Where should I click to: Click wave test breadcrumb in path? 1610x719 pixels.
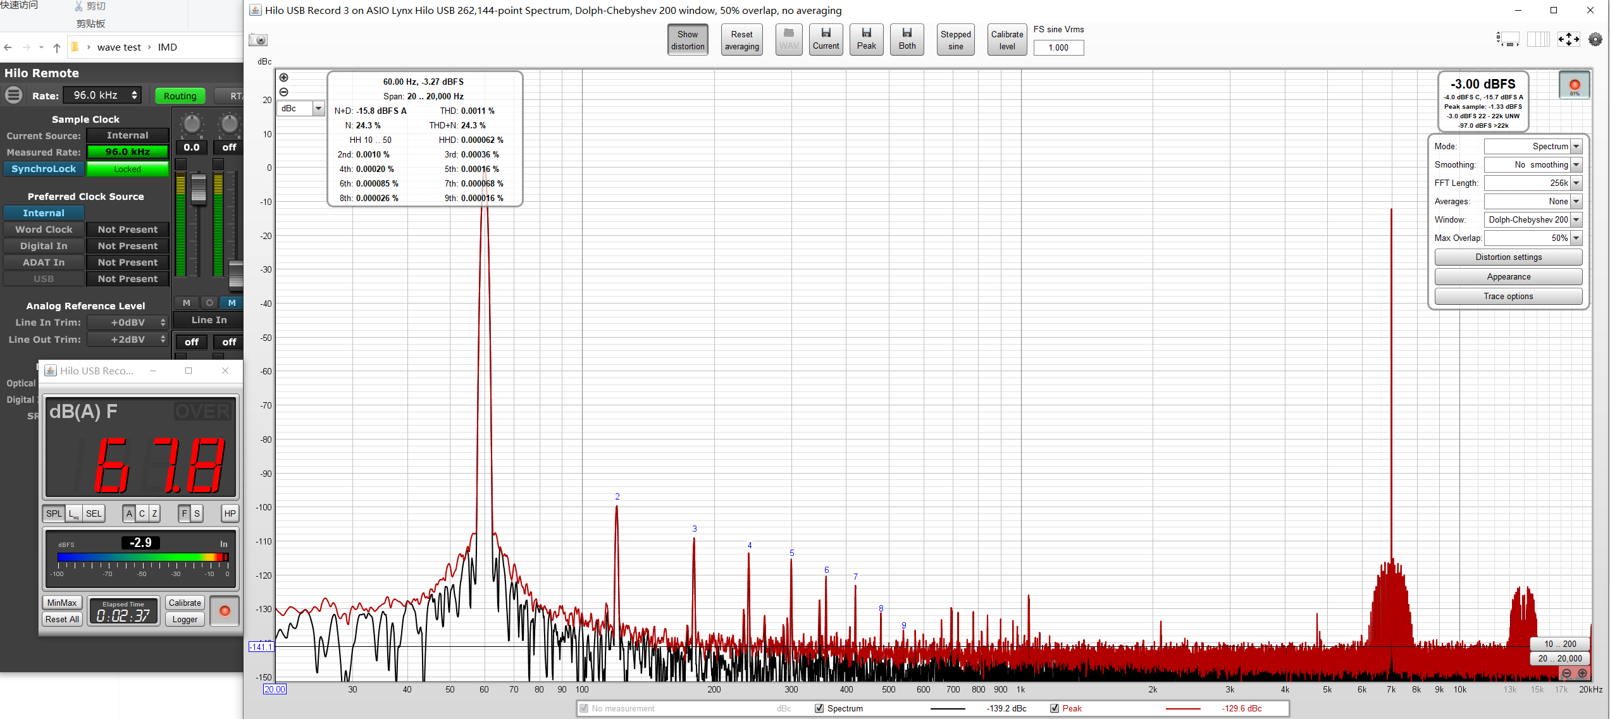[x=119, y=47]
